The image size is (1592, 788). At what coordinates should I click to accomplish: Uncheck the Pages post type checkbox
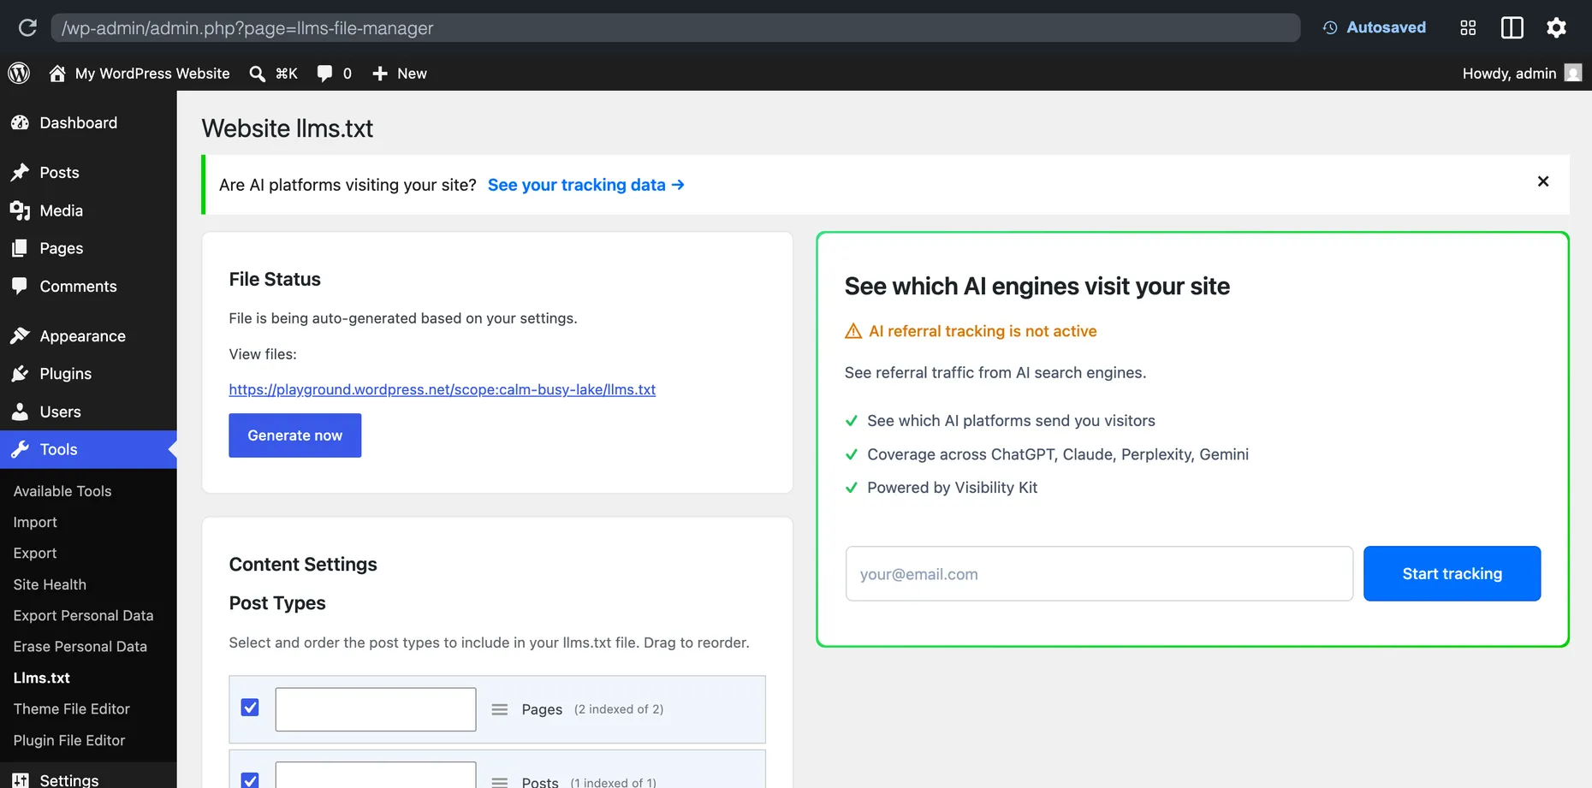click(x=250, y=708)
